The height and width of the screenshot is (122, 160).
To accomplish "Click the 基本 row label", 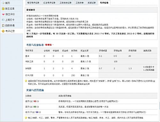I will (27, 56).
